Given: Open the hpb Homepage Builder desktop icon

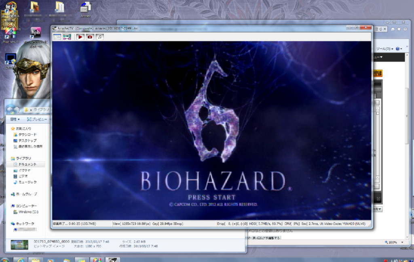Looking at the screenshot, I should point(36,37).
